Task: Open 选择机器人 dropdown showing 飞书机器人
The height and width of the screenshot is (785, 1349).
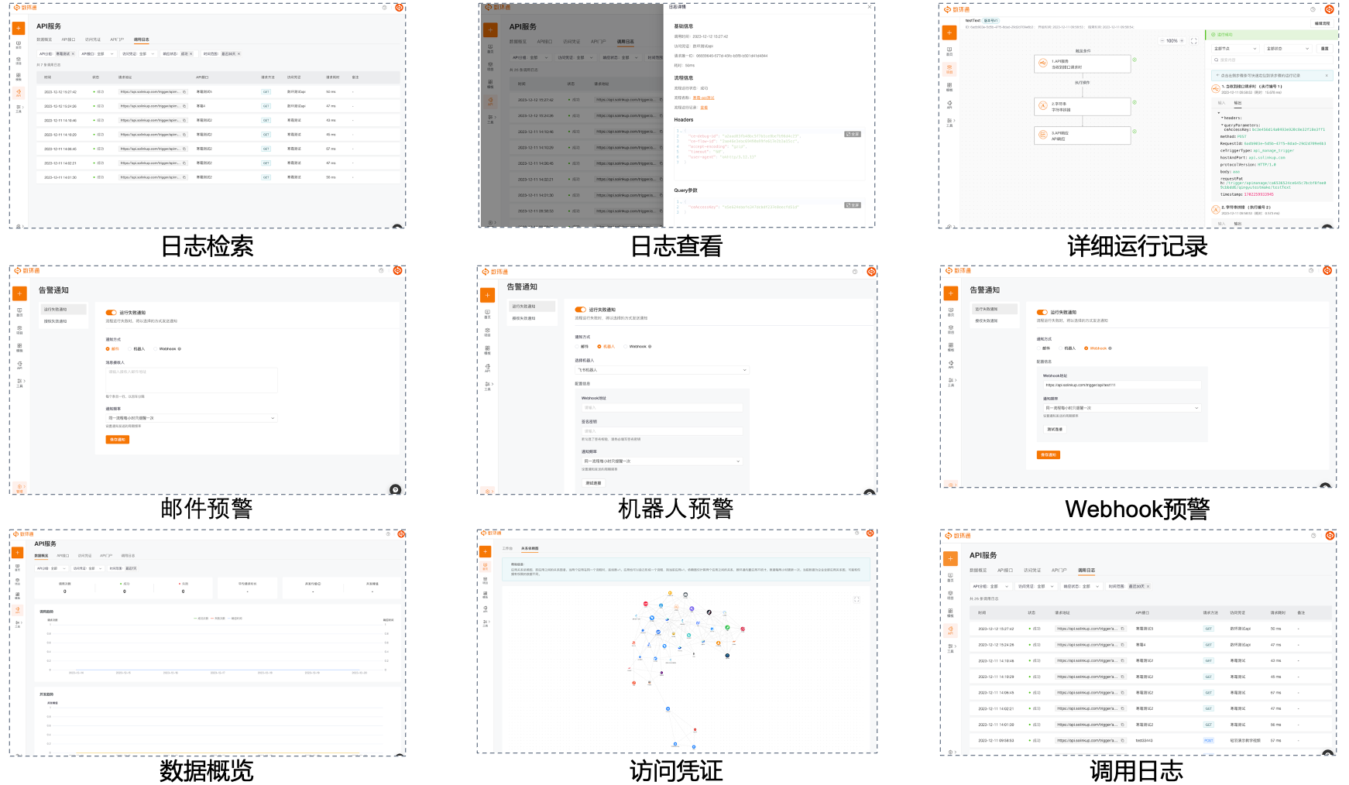Action: (662, 370)
